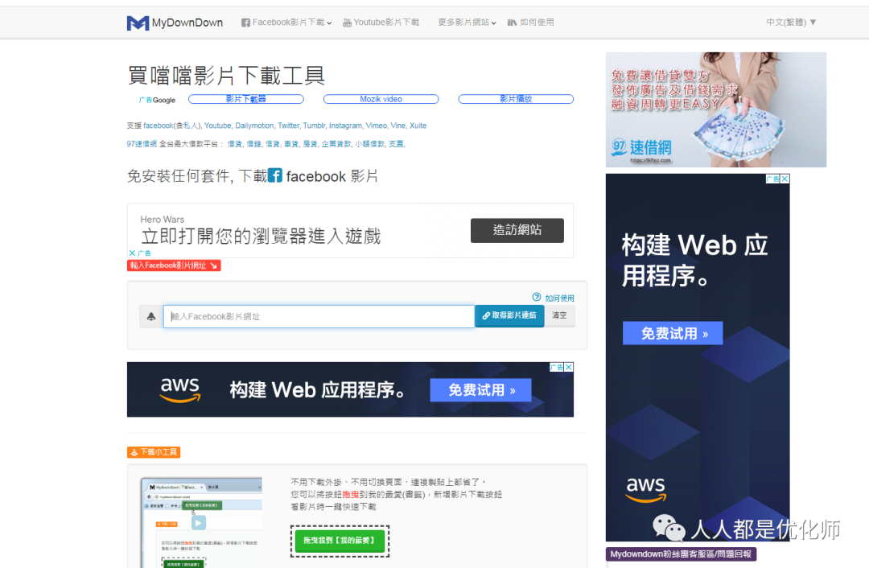
Task: Click the 影片播放 ad pill button
Action: pyautogui.click(x=516, y=99)
